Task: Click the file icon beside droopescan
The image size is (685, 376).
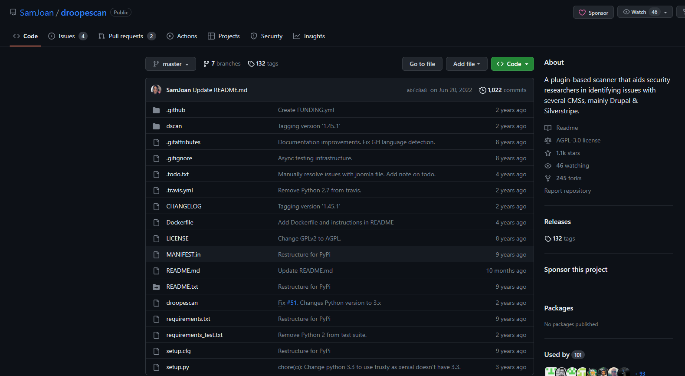Action: tap(156, 303)
